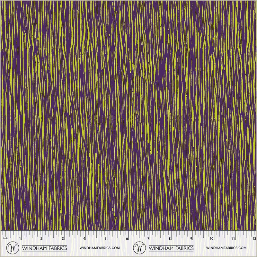Click the number 2 on the ruler
Viewport: 257px width, 257px height.
(x=42, y=239)
